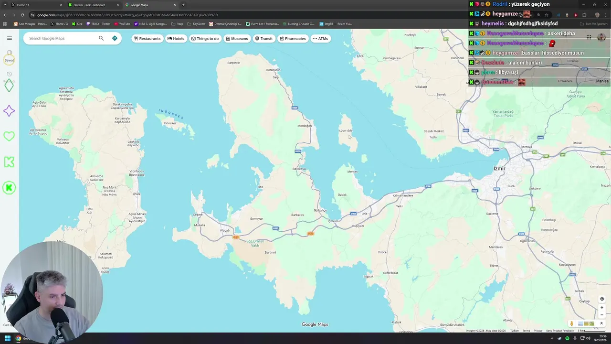Go back in browser history
611x344 pixels.
tap(5, 15)
